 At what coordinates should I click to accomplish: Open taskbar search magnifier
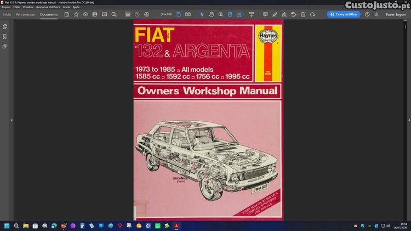[x=16, y=226]
